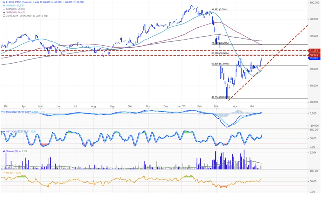The width and height of the screenshot is (322, 199).
Task: Click the candlestick icon beside LUKOIL PJSC
Action: tap(4, 2)
